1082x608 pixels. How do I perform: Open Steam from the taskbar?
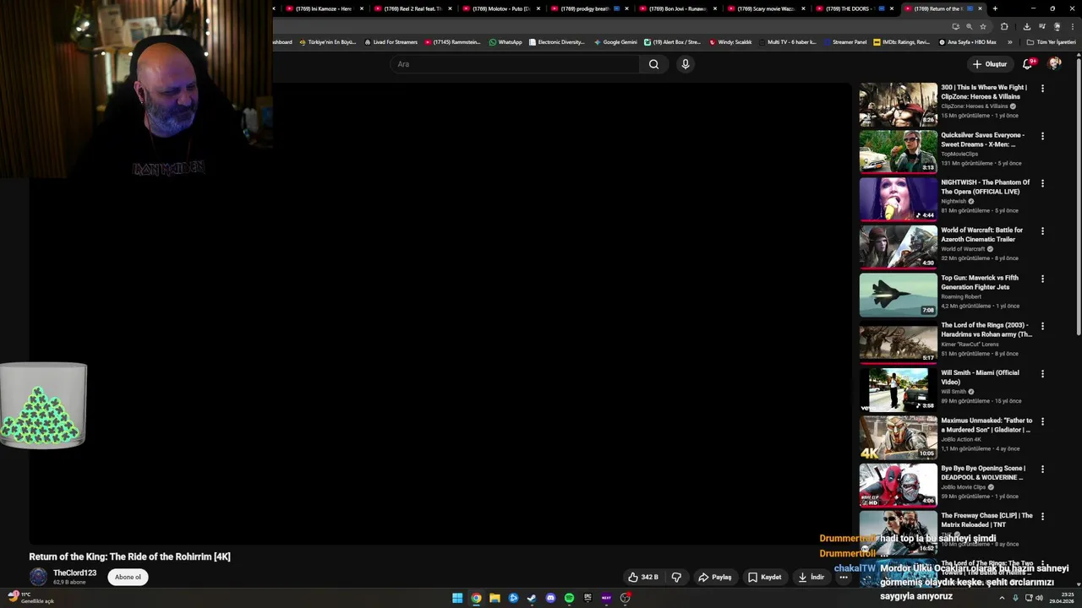[532, 598]
